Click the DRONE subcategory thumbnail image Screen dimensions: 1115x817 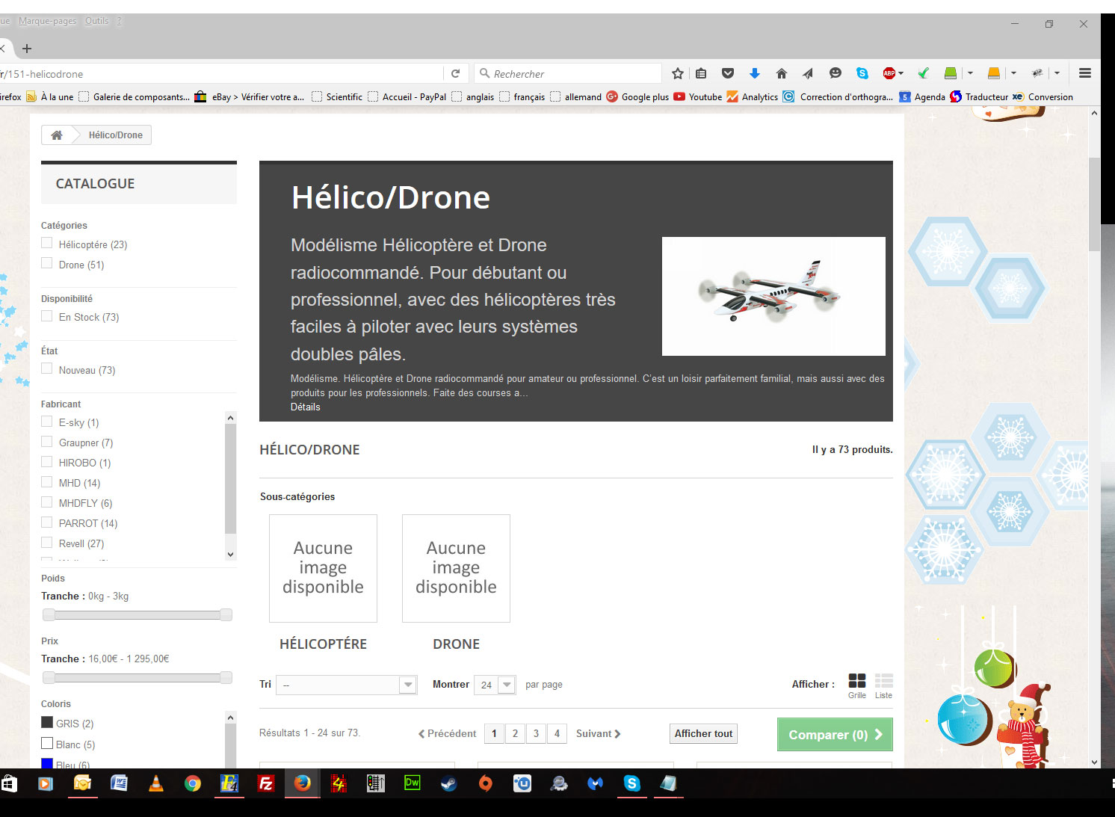tap(456, 568)
